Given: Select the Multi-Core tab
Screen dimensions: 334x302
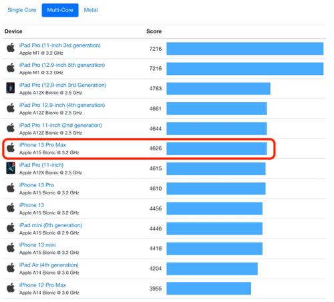Looking at the screenshot, I should click(60, 10).
